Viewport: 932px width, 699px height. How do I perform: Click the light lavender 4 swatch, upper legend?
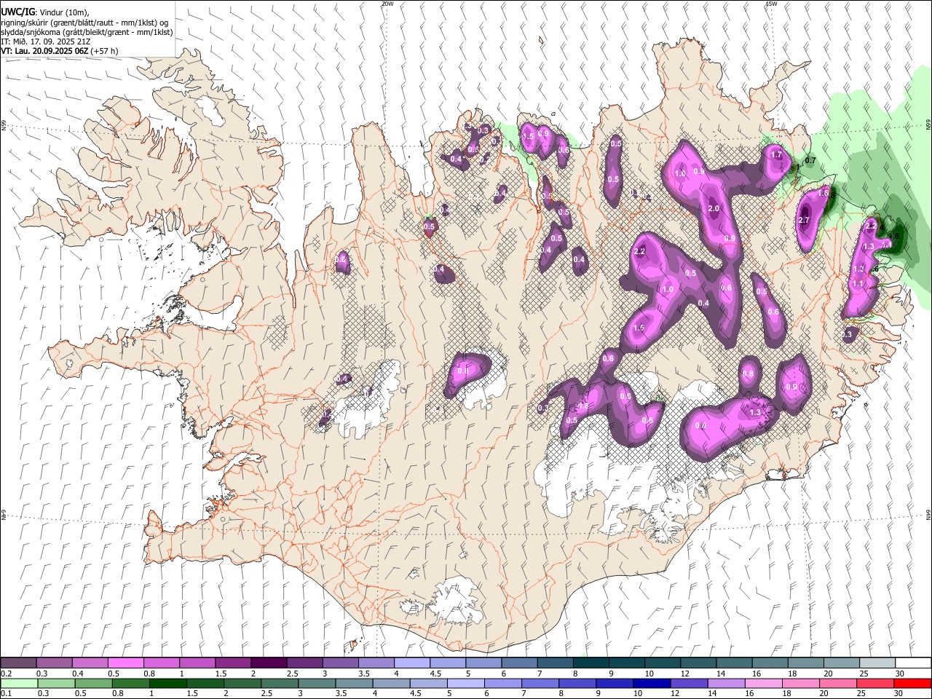tap(411, 663)
